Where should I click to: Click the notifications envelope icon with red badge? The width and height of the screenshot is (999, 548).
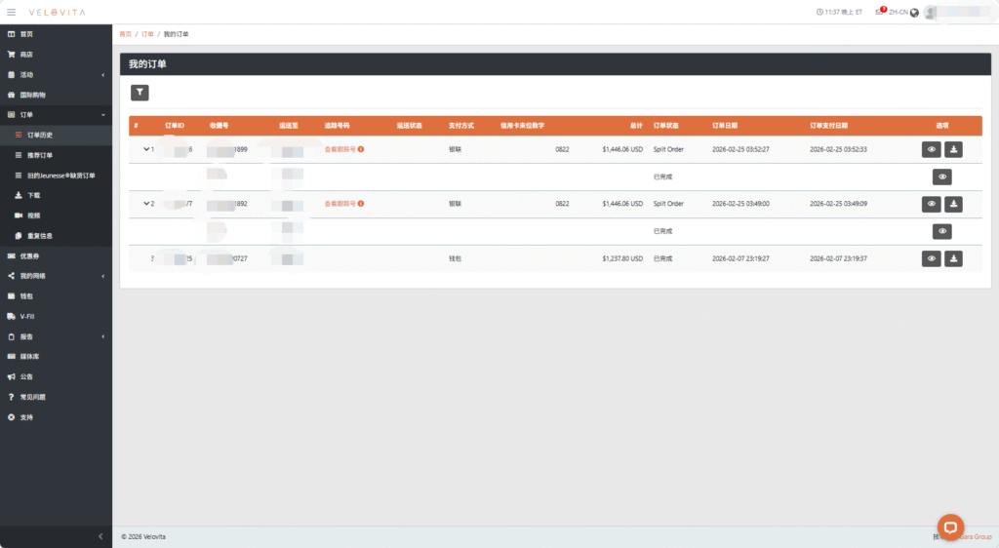click(881, 13)
